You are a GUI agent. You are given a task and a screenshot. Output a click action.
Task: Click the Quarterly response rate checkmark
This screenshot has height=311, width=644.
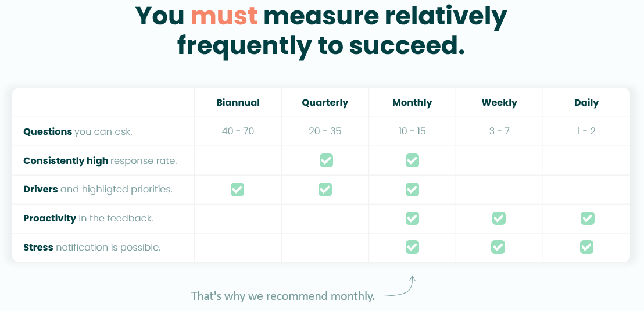(x=326, y=160)
